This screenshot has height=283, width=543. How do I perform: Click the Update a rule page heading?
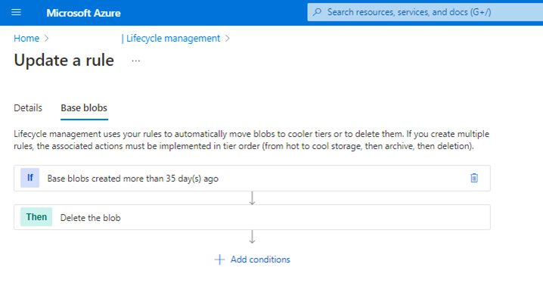[x=64, y=61]
